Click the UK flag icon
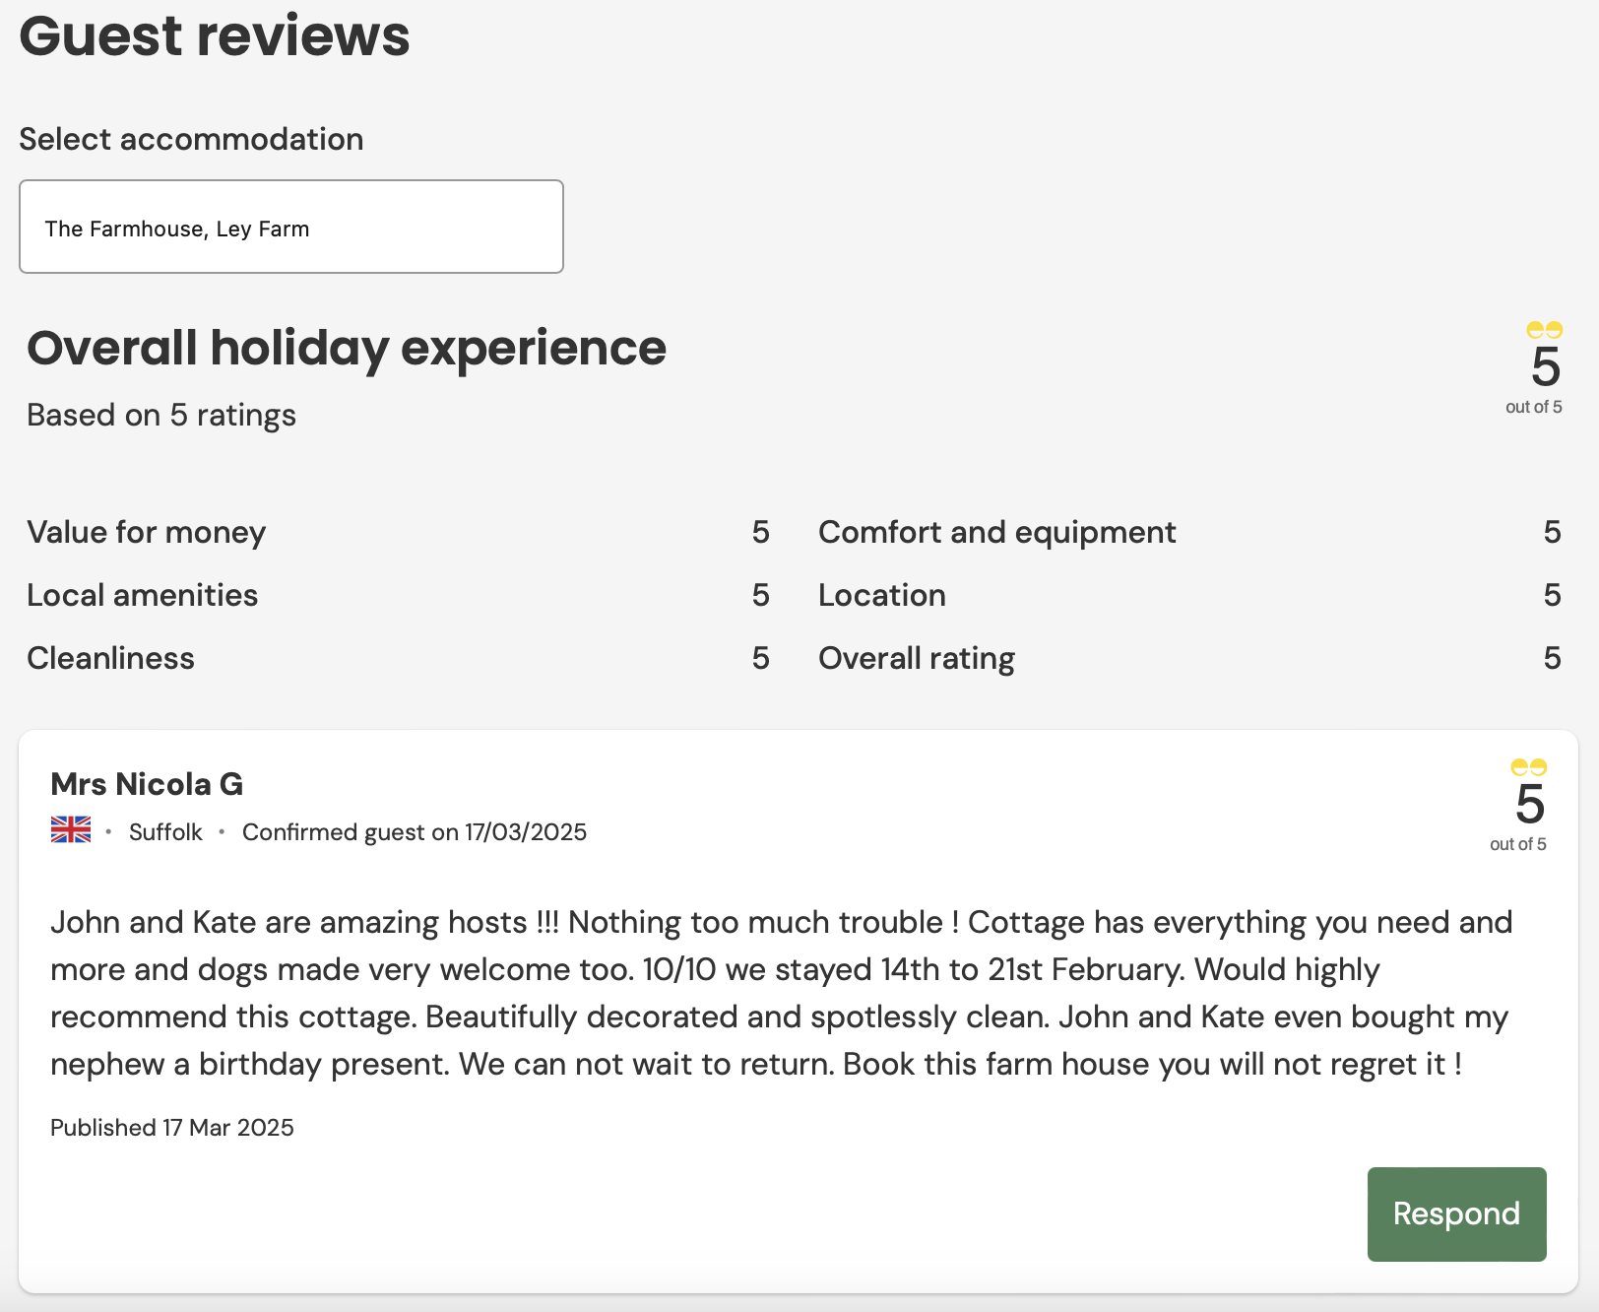1599x1312 pixels. click(71, 830)
